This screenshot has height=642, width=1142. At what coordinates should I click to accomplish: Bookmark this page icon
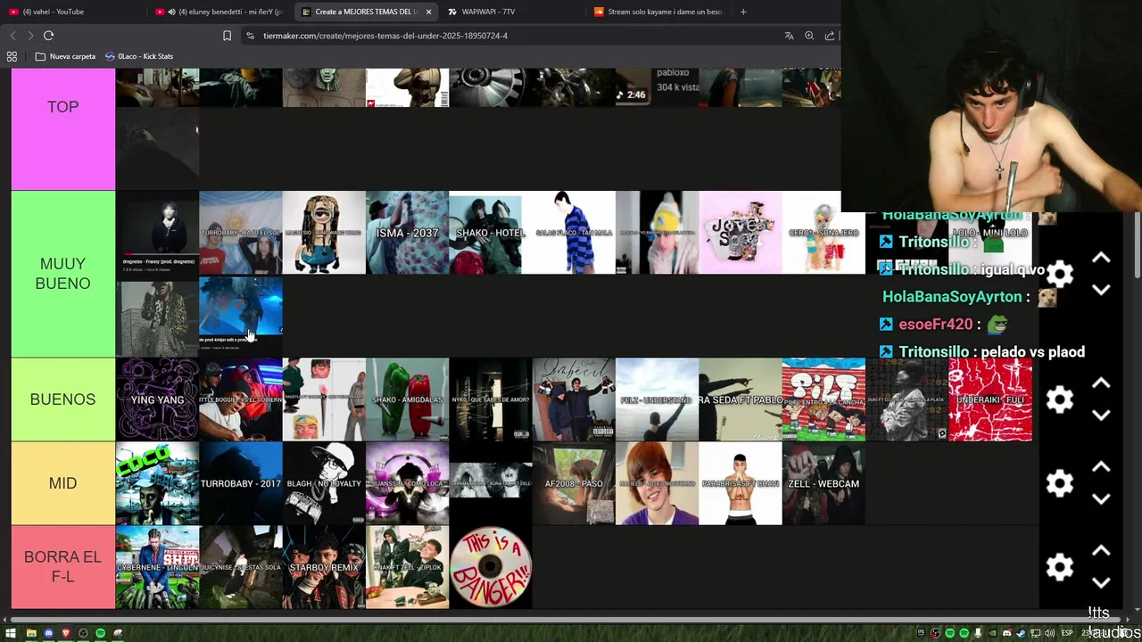(227, 36)
